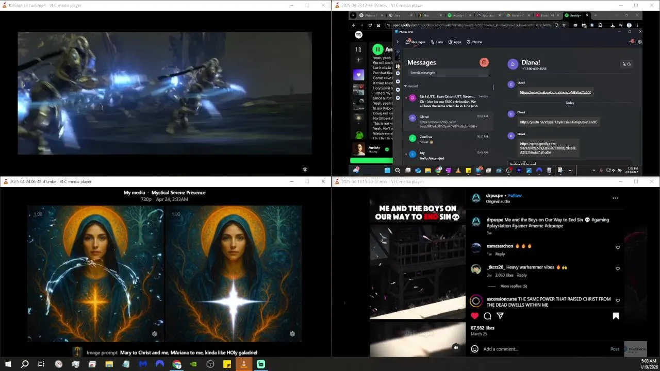Open Your Library icon in Spotify sidebar
The width and height of the screenshot is (660, 371).
click(x=358, y=49)
